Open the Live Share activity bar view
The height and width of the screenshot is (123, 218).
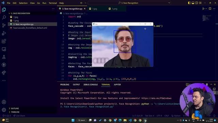tap(4, 72)
